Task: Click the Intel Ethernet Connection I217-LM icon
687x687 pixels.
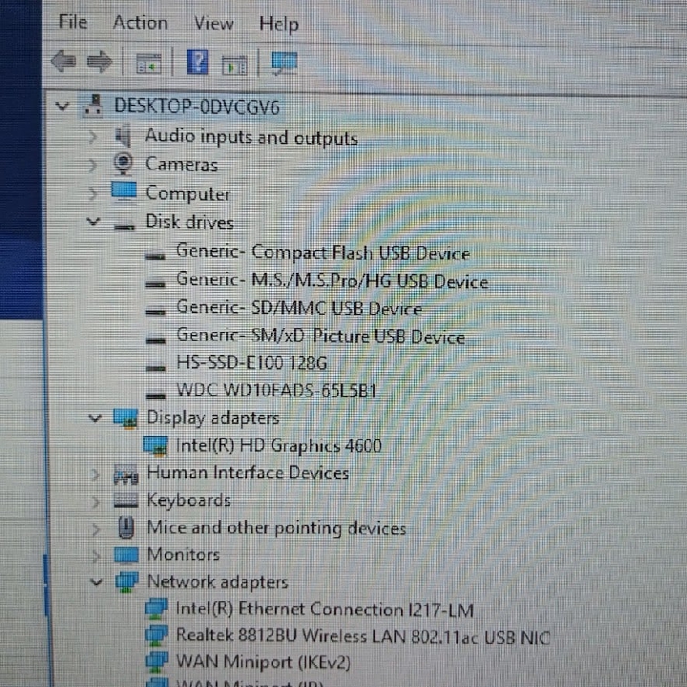Action: tap(156, 609)
